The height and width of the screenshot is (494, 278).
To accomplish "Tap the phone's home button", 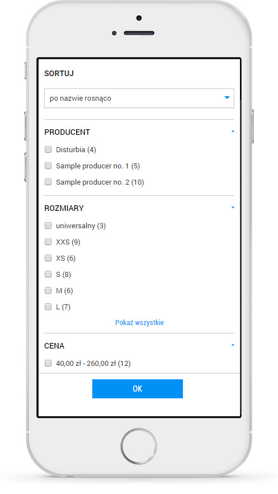I will tap(139, 446).
